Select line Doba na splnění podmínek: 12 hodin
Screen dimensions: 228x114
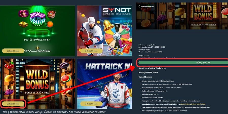point(162,88)
